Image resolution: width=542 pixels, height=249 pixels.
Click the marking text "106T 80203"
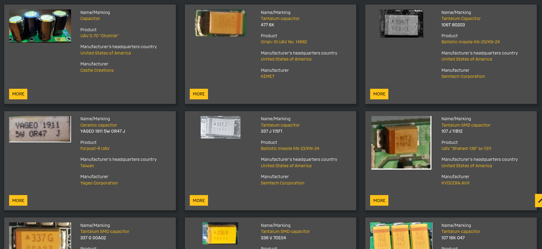click(x=453, y=25)
